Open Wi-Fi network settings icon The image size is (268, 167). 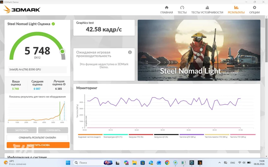point(240,163)
